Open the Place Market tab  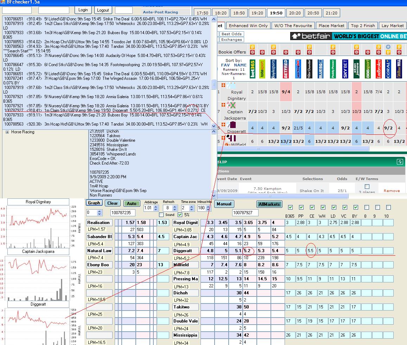pyautogui.click(x=331, y=25)
